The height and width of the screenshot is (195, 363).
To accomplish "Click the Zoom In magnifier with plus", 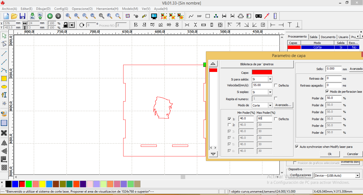I will click(x=77, y=16).
